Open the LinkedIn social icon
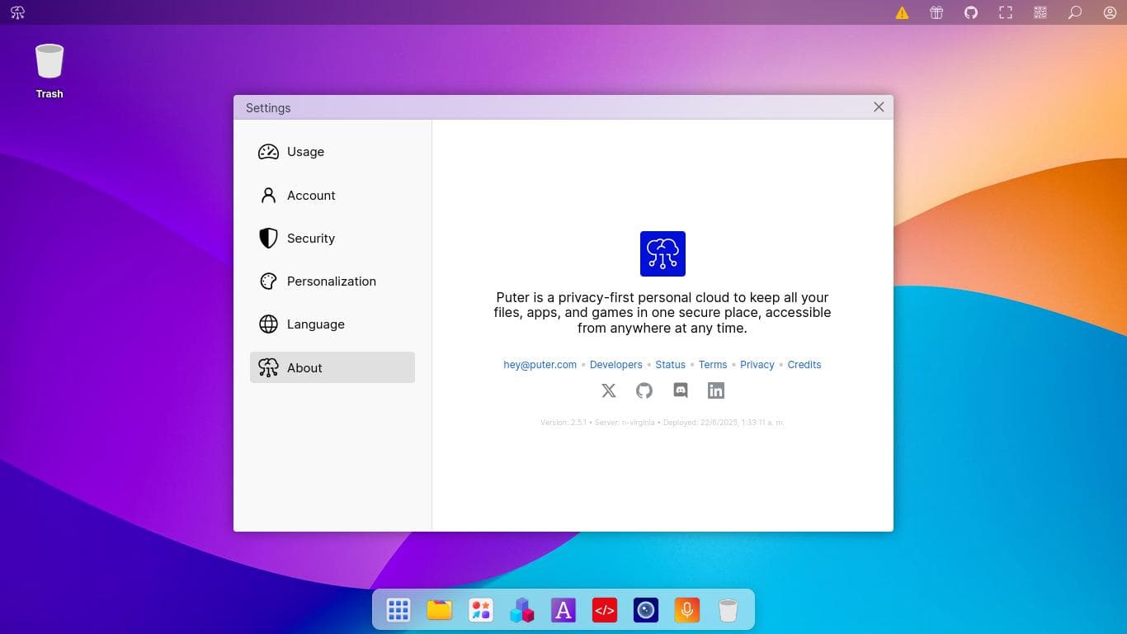Image resolution: width=1127 pixels, height=634 pixels. pyautogui.click(x=716, y=390)
